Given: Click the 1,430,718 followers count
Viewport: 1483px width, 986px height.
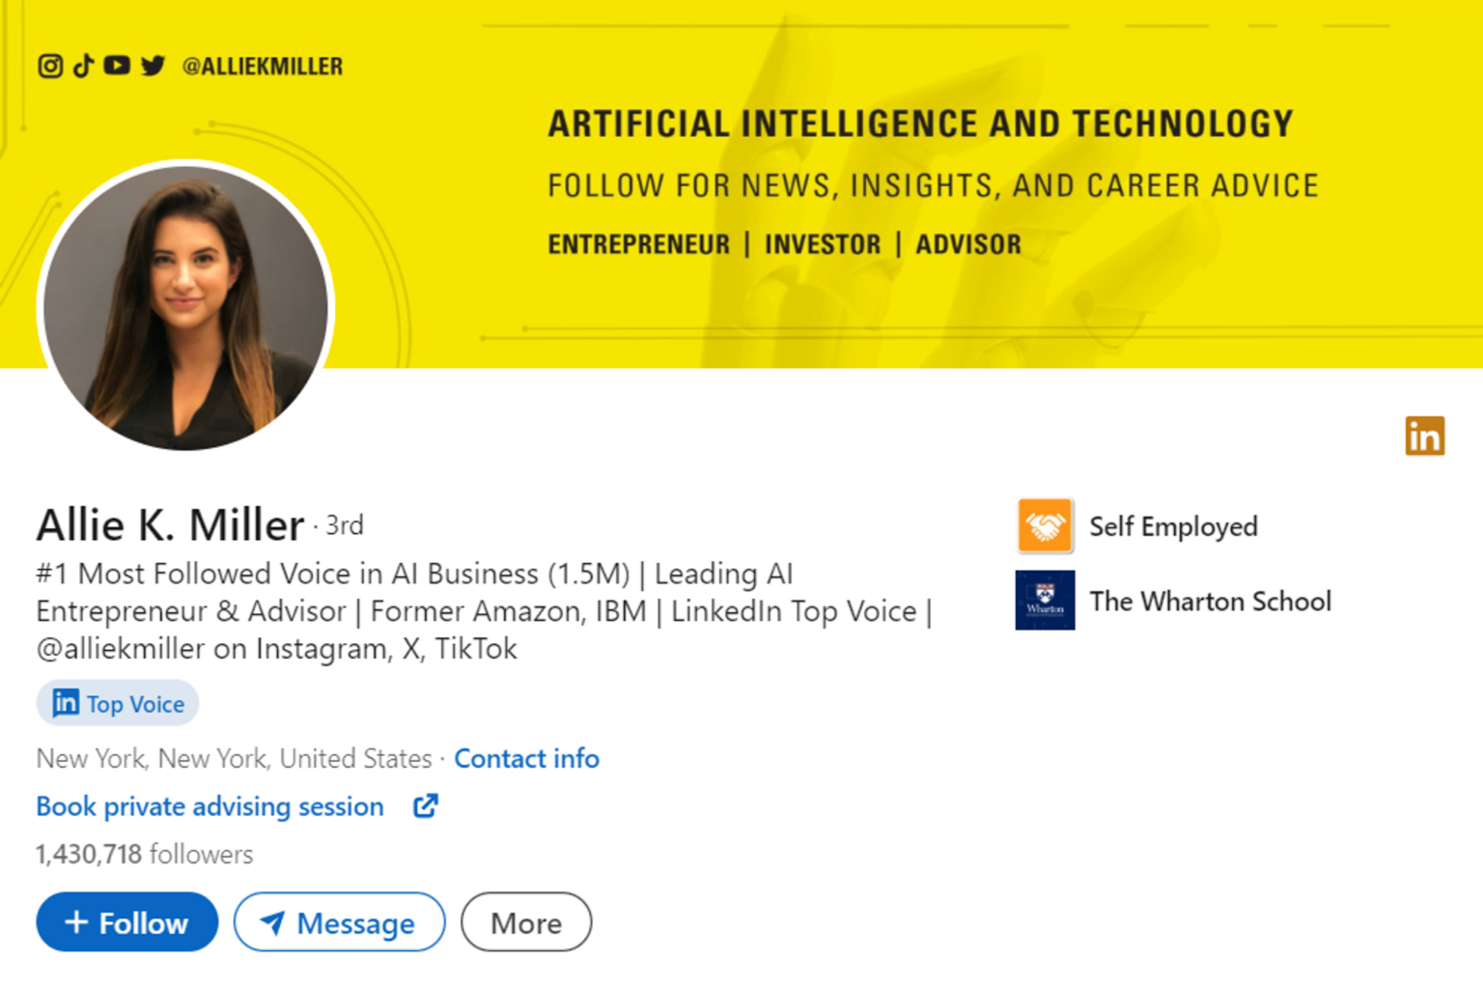Looking at the screenshot, I should (x=144, y=855).
